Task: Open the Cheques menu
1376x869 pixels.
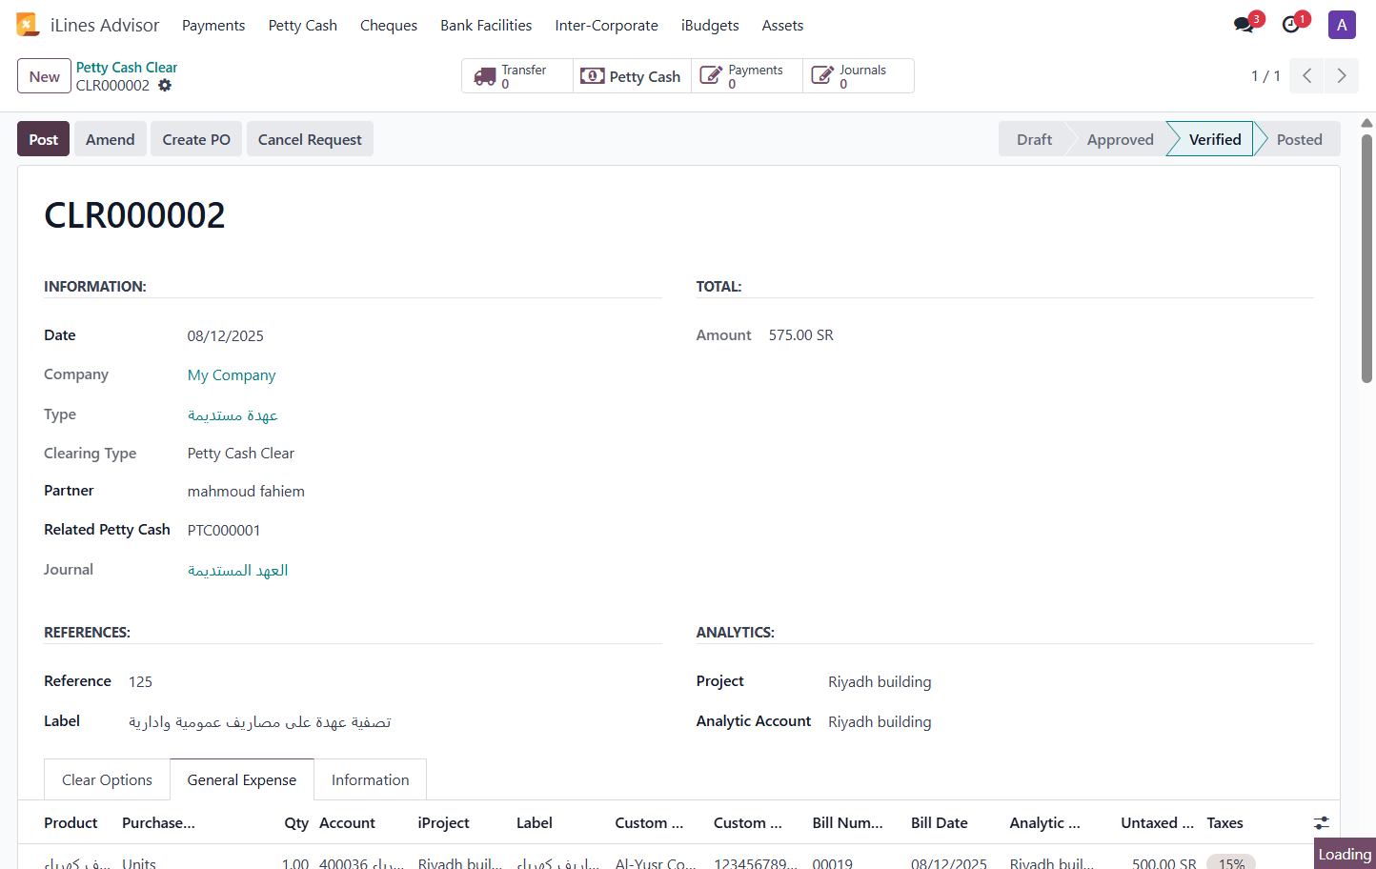Action: [389, 26]
